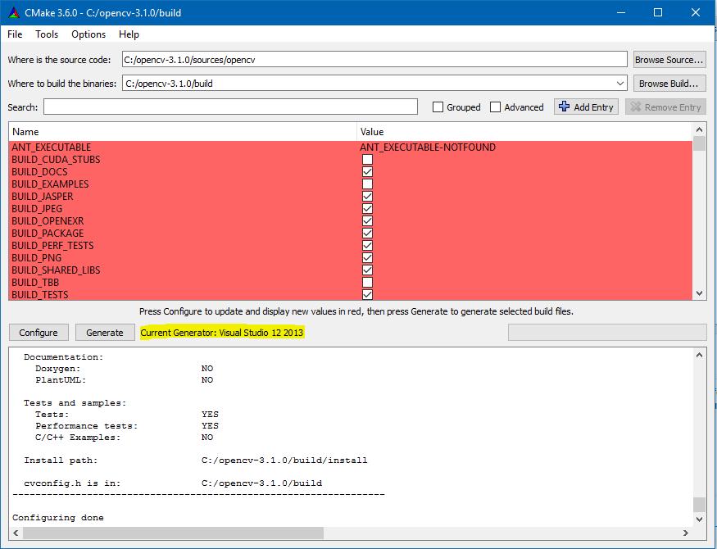
Task: Uncheck the BUILD_DOCS option
Action: (367, 172)
